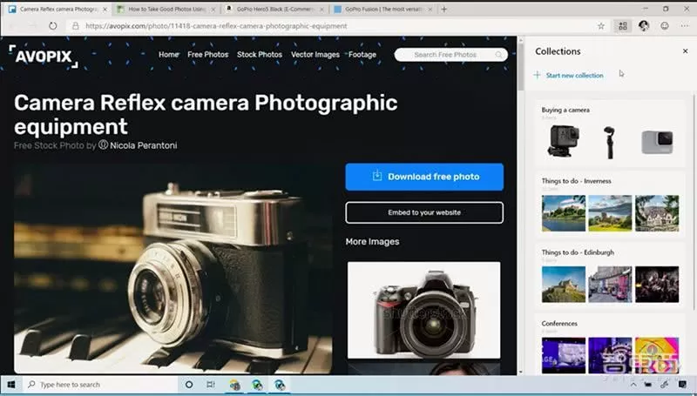Click Download free photo button
697x396 pixels.
pyautogui.click(x=424, y=177)
